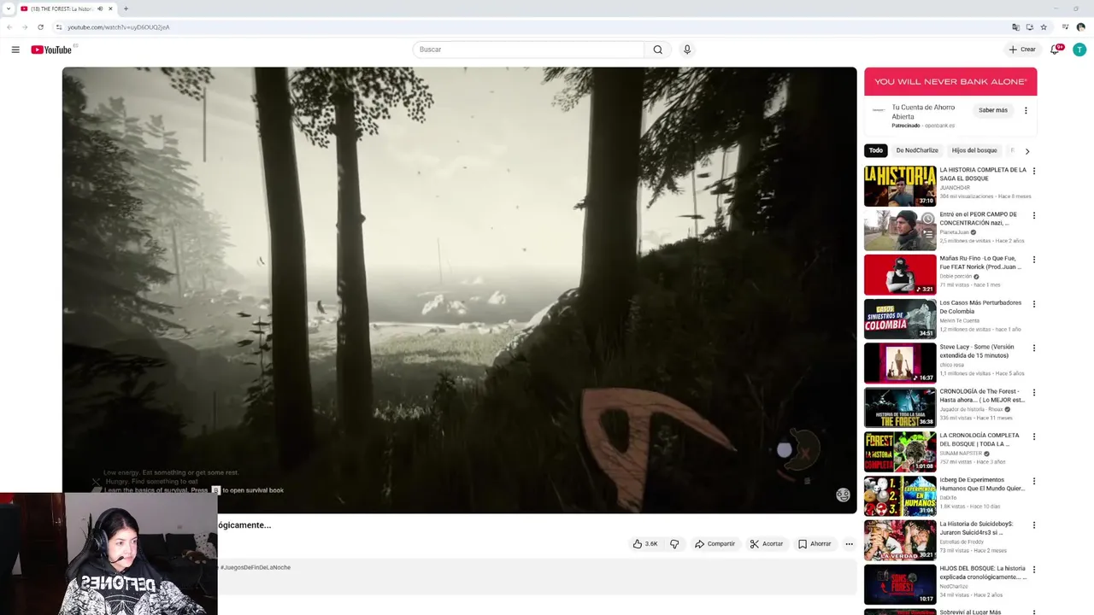Open menu for LA HISTORIA COMPLETA video
Screen dimensions: 1094x615
1034,171
